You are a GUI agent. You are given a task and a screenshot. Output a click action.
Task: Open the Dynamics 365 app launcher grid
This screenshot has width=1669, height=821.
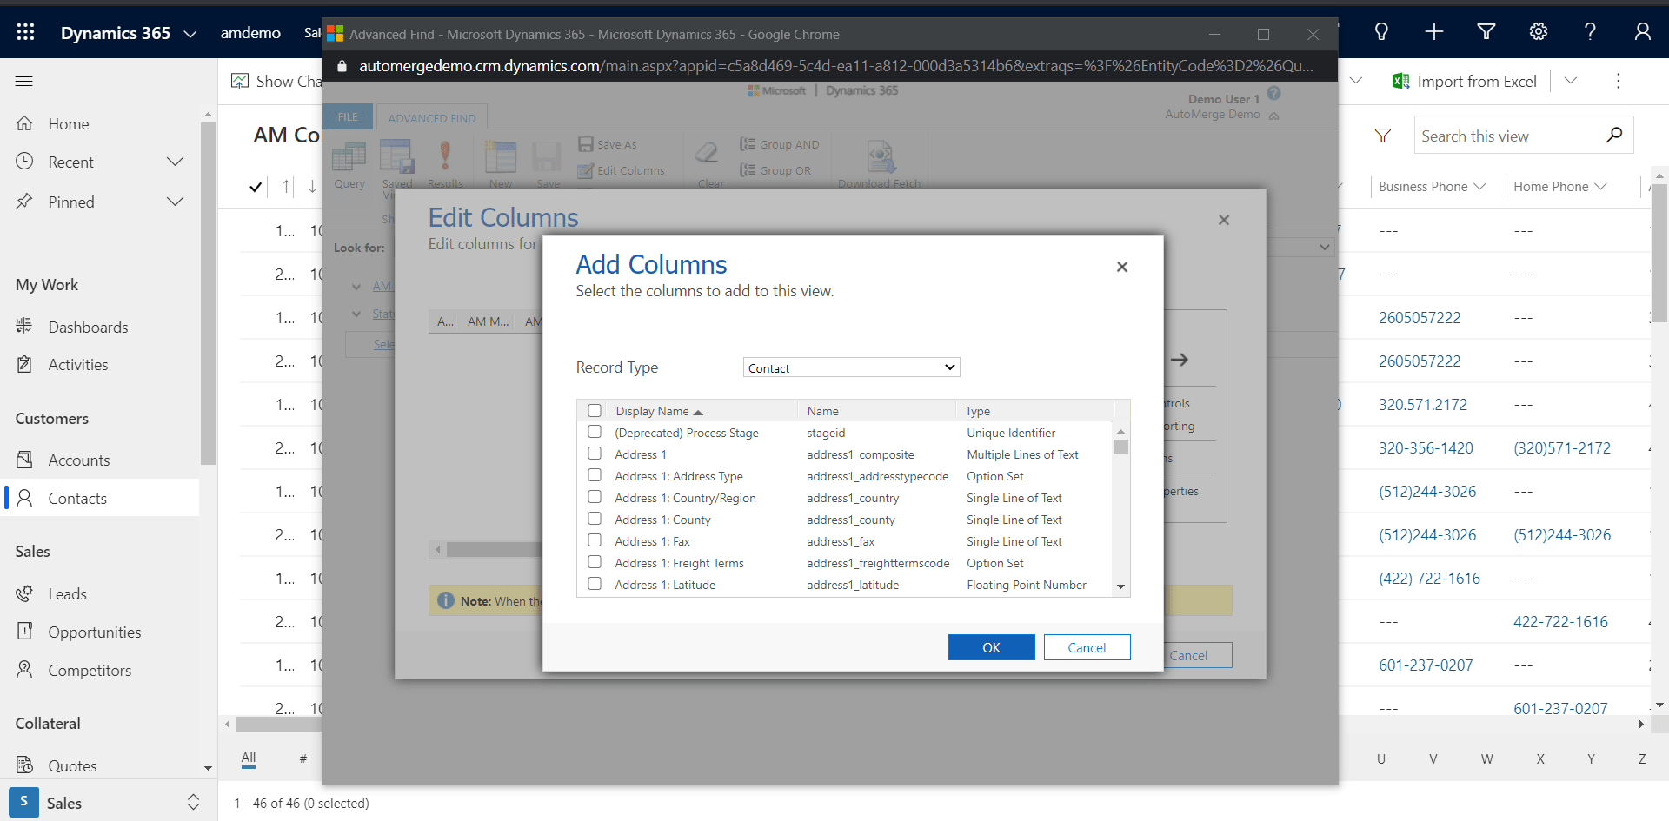pos(25,32)
